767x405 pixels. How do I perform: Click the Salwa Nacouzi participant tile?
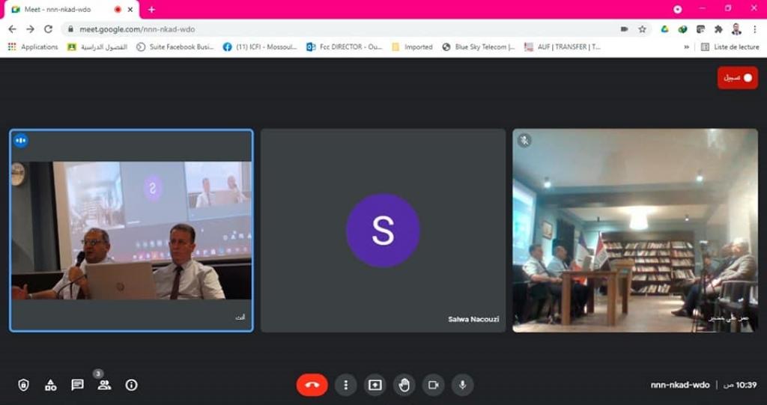(x=383, y=230)
